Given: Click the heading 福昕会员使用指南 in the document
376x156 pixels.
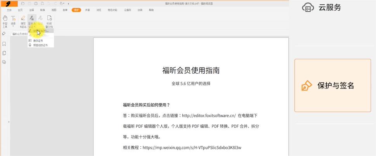Looking at the screenshot, I should [x=191, y=71].
